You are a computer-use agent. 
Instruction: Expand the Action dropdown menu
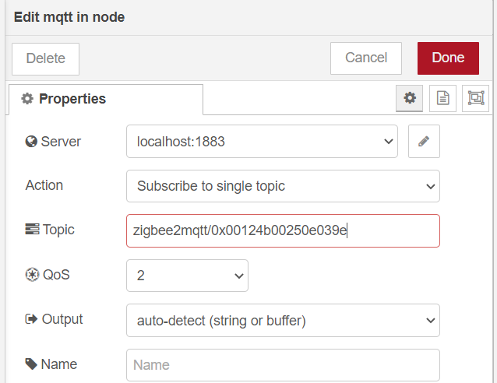(x=283, y=186)
